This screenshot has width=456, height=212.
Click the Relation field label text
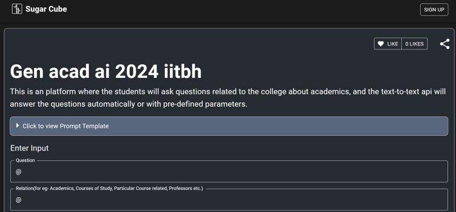109,189
